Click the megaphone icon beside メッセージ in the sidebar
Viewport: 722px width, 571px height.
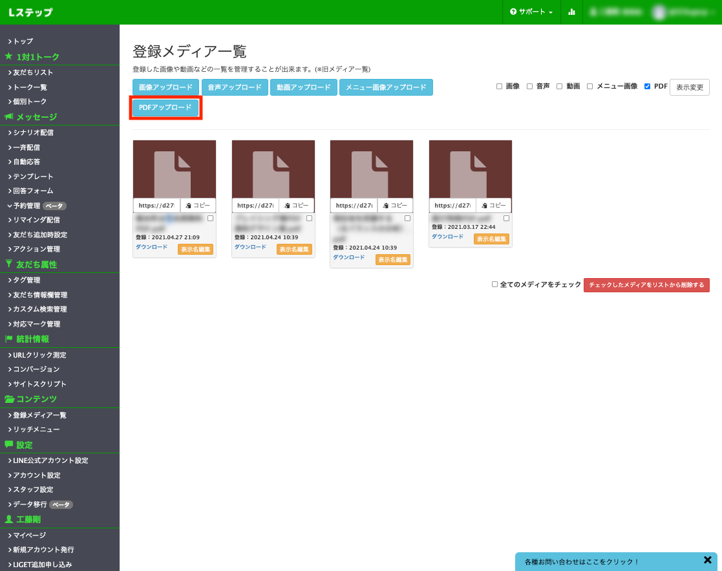pyautogui.click(x=8, y=116)
